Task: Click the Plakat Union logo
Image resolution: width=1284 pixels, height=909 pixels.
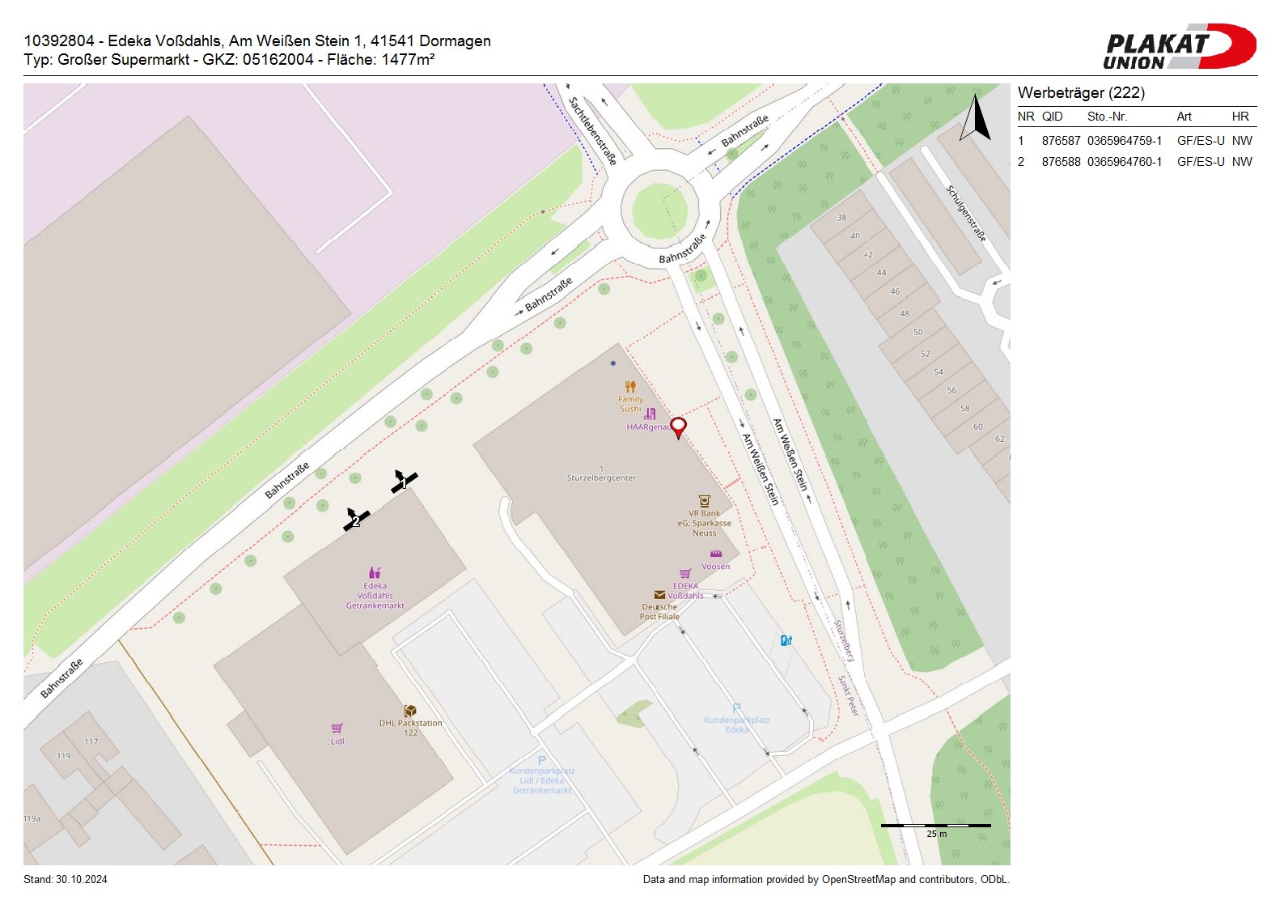Action: pos(1179,47)
